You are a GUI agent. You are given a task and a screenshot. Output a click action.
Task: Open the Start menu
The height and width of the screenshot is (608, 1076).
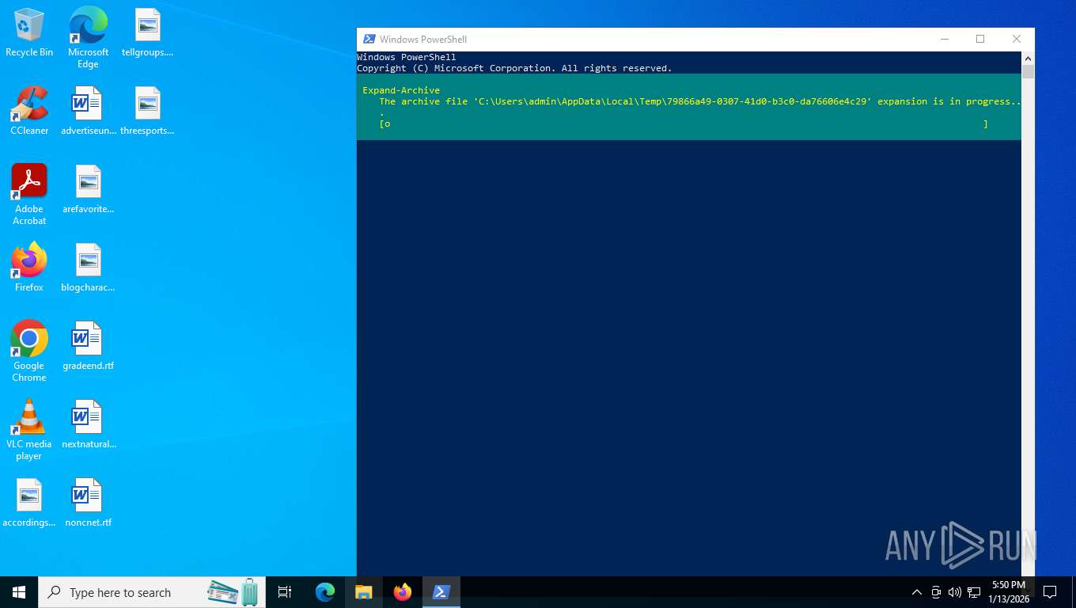tap(19, 592)
